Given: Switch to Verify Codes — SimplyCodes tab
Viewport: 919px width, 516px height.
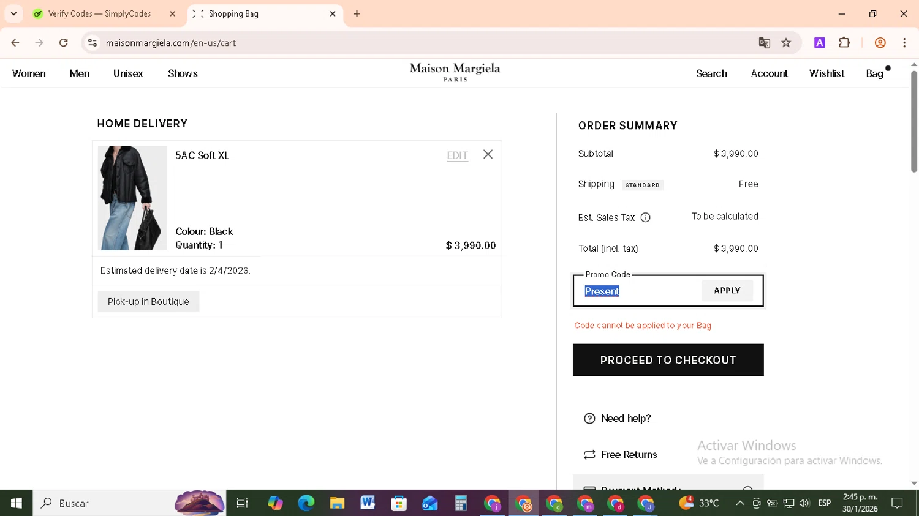Looking at the screenshot, I should click(x=99, y=13).
